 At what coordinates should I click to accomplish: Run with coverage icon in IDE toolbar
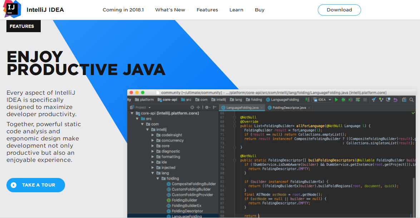pos(350,100)
